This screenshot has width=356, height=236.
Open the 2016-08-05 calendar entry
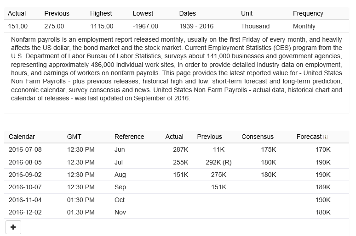click(25, 162)
